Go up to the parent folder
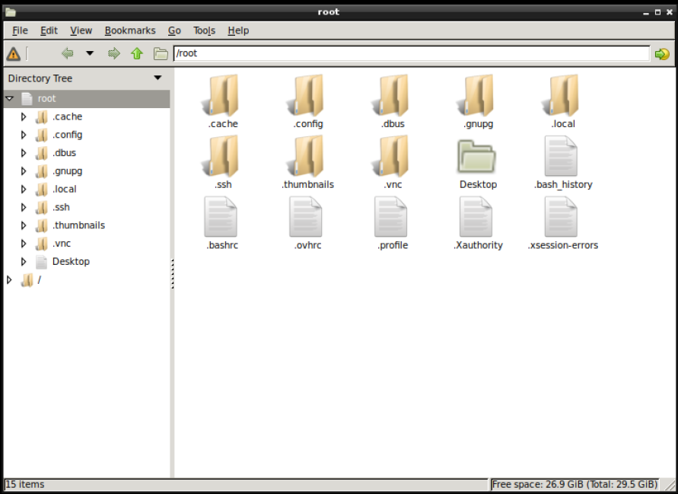This screenshot has width=678, height=494. (137, 53)
